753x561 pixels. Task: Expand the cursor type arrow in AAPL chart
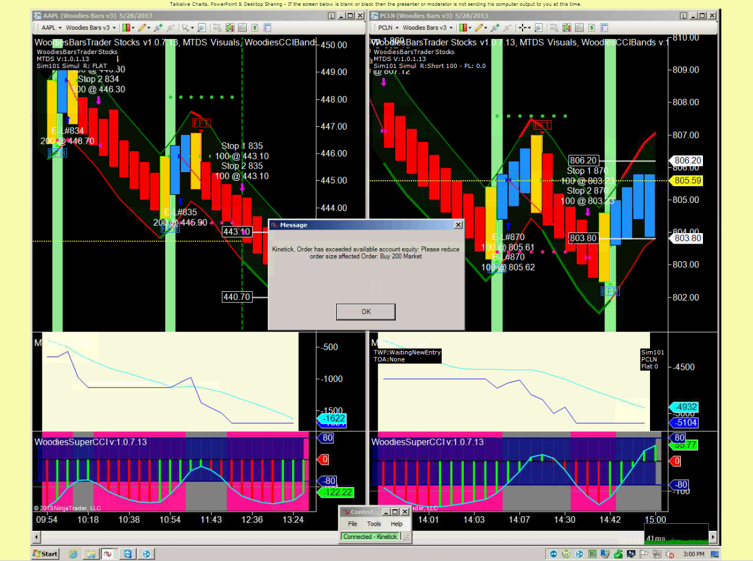(192, 27)
